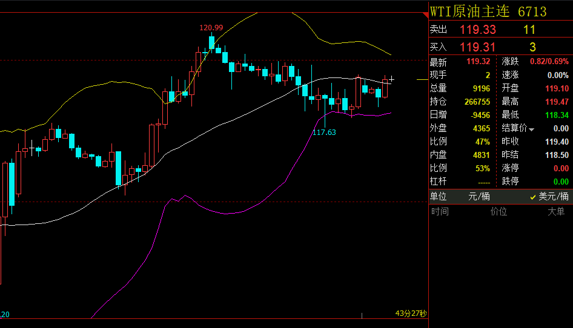Screen dimensions: 573x328
Task: Click the 总量 value 9196
Action: (482, 88)
